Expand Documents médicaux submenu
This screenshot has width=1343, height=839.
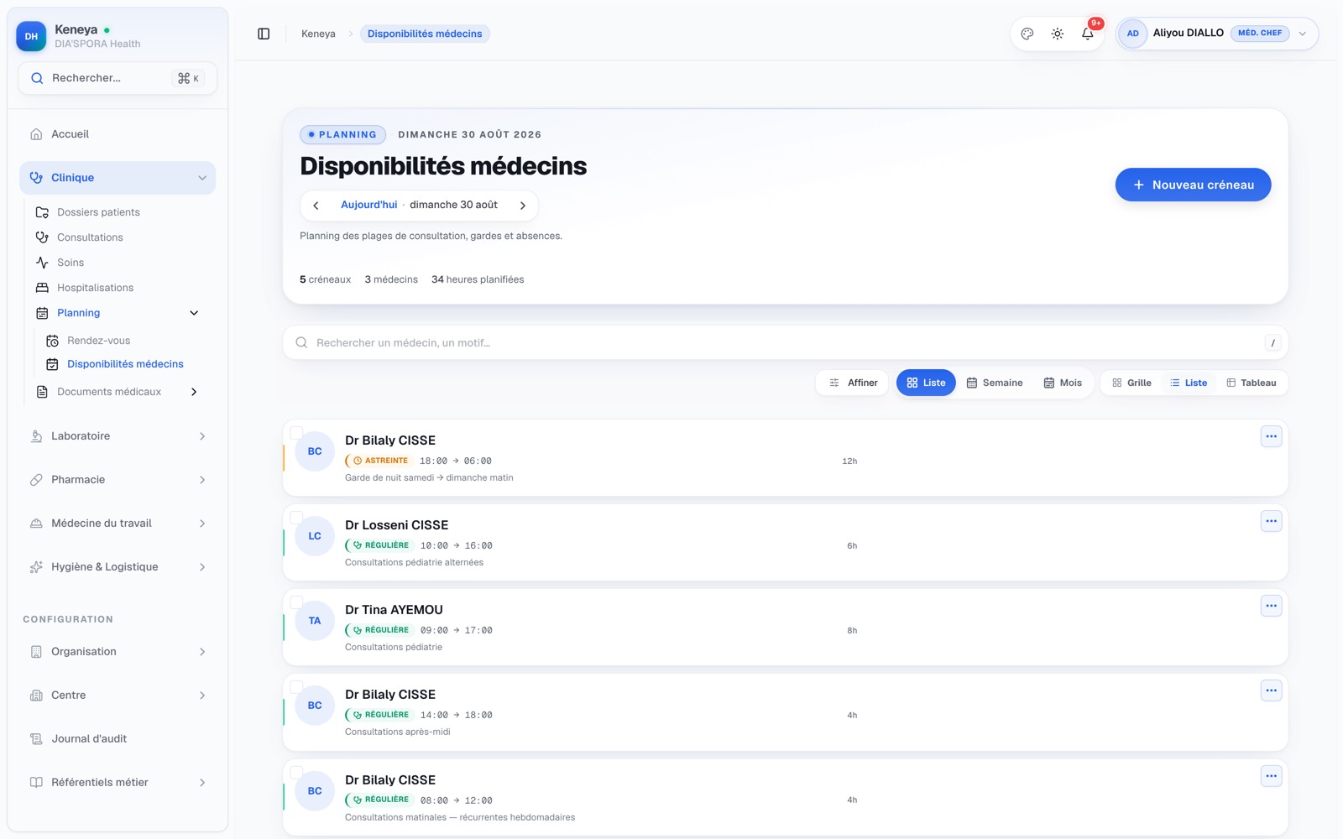pos(194,392)
